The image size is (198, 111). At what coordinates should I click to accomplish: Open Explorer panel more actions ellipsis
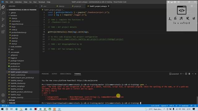(36, 6)
